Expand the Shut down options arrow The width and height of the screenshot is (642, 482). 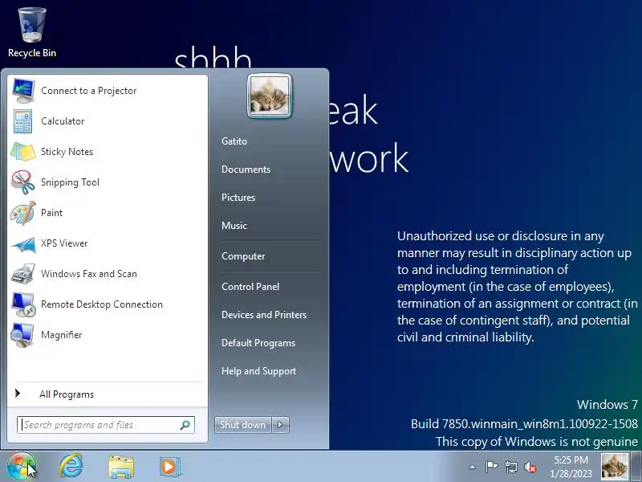click(x=280, y=425)
